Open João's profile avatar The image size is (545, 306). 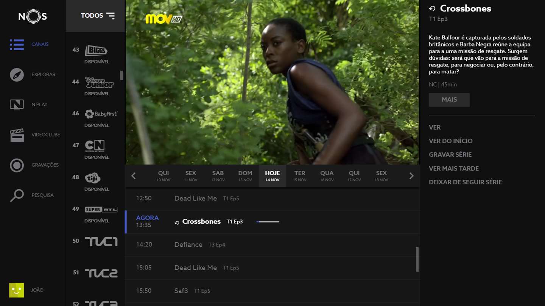pyautogui.click(x=17, y=290)
